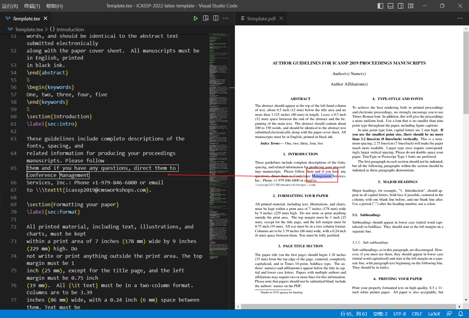The image size is (469, 318).
Task: Click "Author(s) Name(s)" in the PDF
Action: pyautogui.click(x=349, y=73)
